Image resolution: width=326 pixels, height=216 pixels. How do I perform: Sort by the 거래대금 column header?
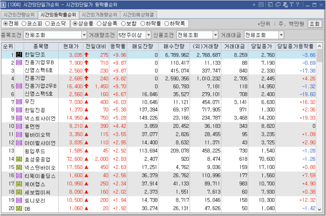point(235,47)
